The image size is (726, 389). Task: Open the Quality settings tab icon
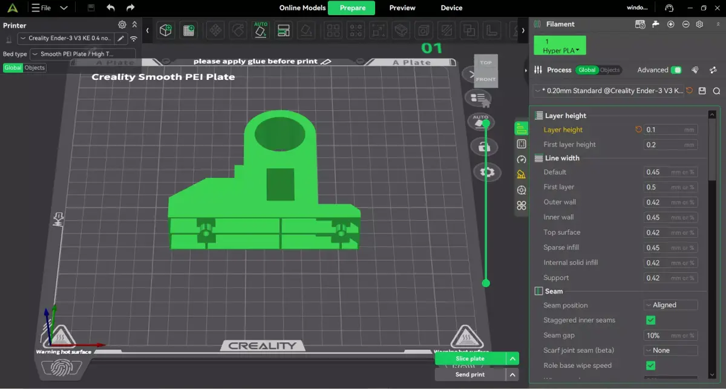pos(522,128)
